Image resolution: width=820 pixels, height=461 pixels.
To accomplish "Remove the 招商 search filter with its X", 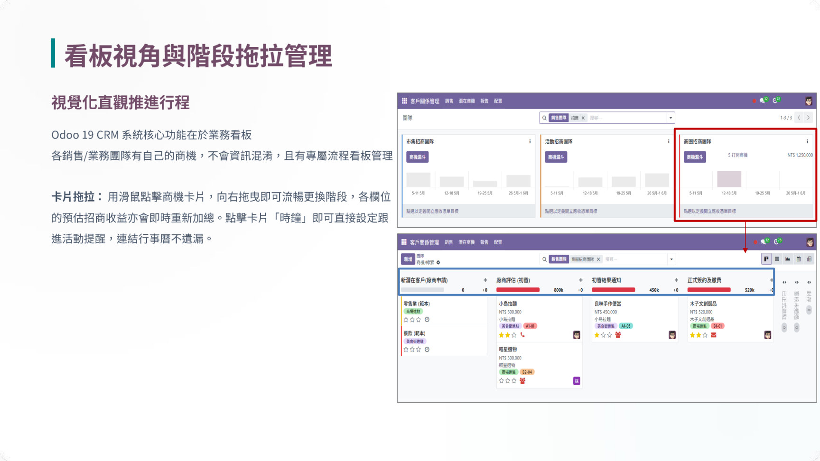I will click(583, 118).
